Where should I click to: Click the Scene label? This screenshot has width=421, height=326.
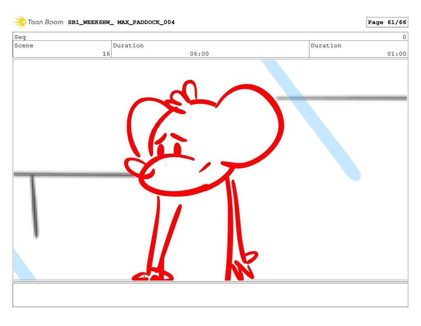tap(24, 46)
